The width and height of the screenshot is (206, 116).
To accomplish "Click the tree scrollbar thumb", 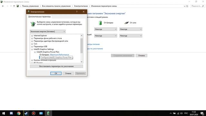I will pos(81,45).
